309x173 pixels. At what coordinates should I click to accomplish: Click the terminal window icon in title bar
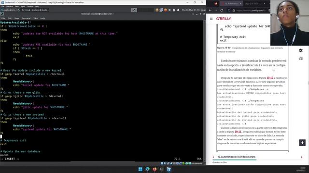[2, 14]
